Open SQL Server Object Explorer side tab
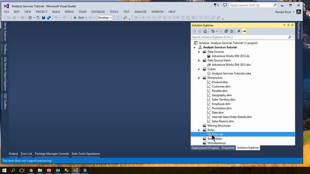The height and width of the screenshot is (174, 310). pyautogui.click(x=5, y=74)
